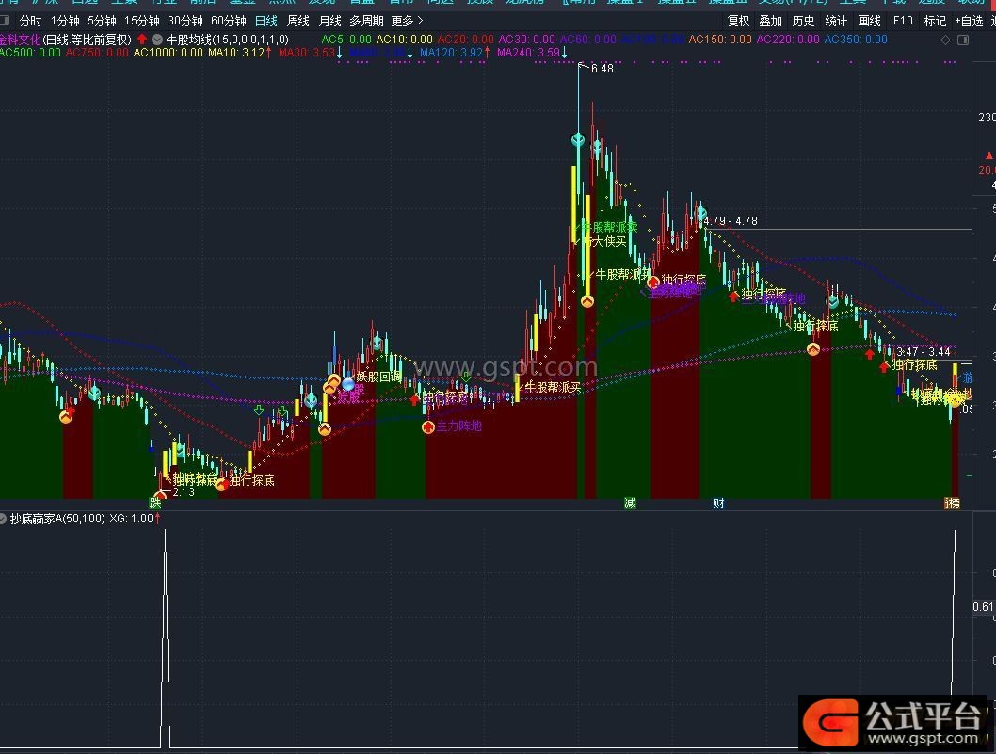Click the 标记 mark button
Viewport: 996px width, 754px height.
tap(935, 21)
